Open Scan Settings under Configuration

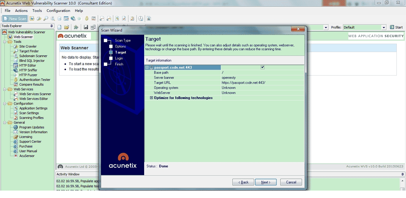pos(29,113)
